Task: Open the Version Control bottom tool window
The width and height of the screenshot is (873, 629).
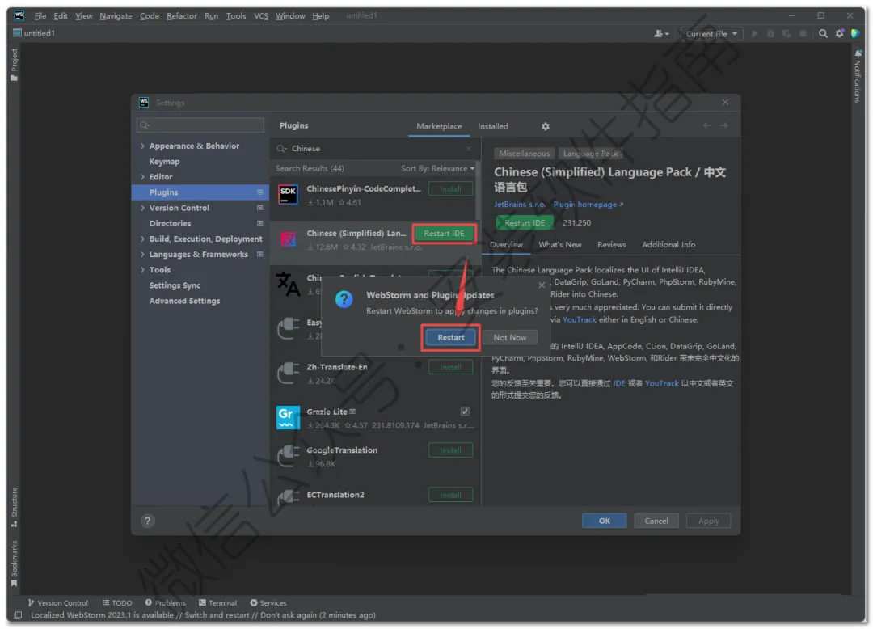Action: 58,602
